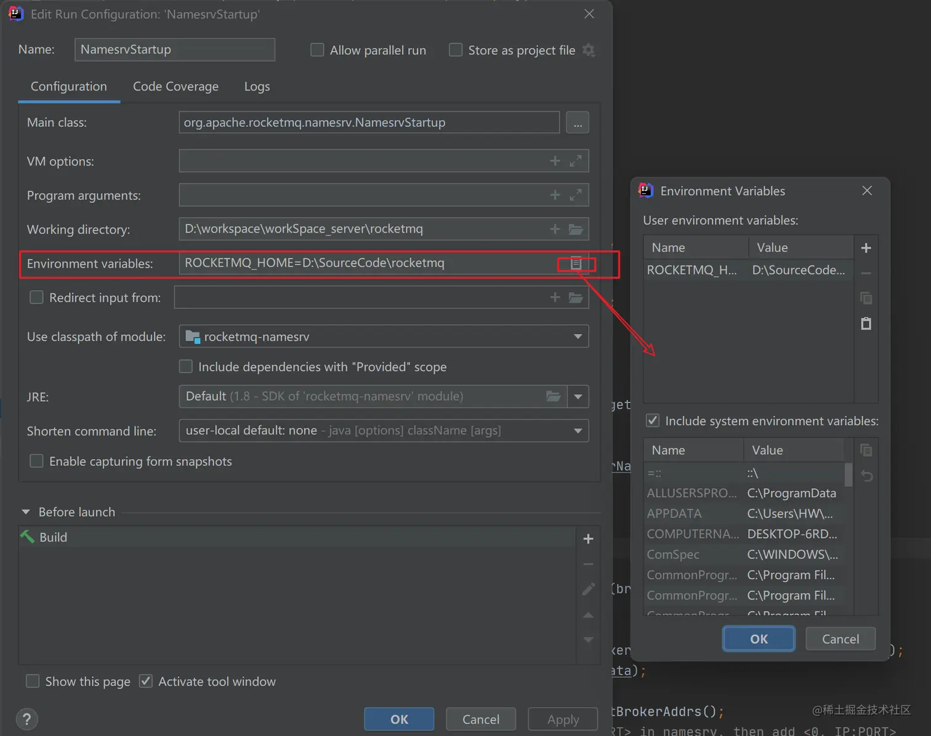This screenshot has height=736, width=931.
Task: Focus the Name input field
Action: click(175, 50)
